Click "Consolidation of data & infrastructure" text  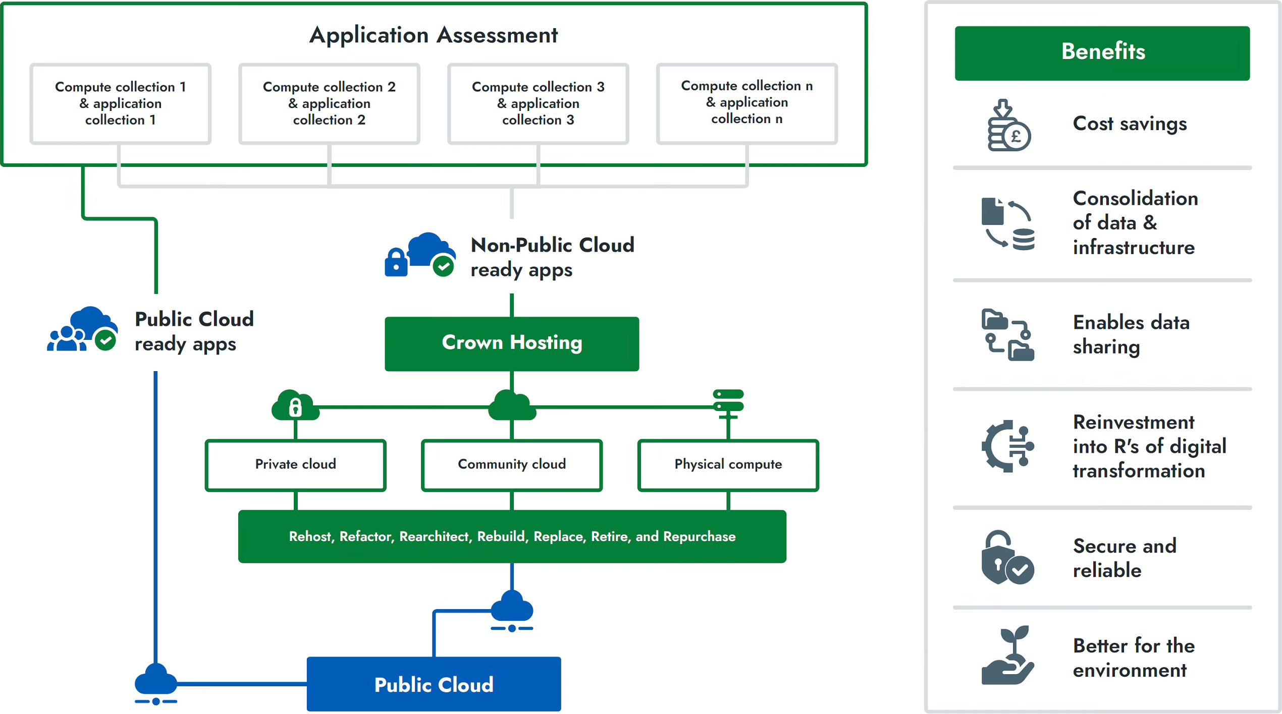tap(1136, 223)
